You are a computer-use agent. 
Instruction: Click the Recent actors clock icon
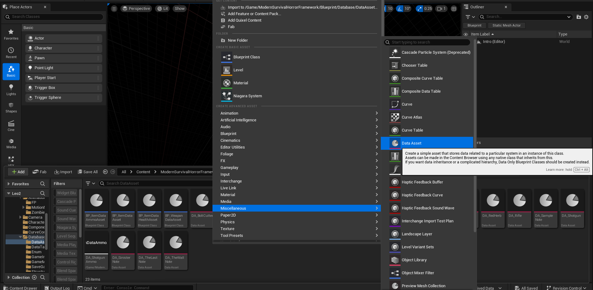pyautogui.click(x=11, y=50)
